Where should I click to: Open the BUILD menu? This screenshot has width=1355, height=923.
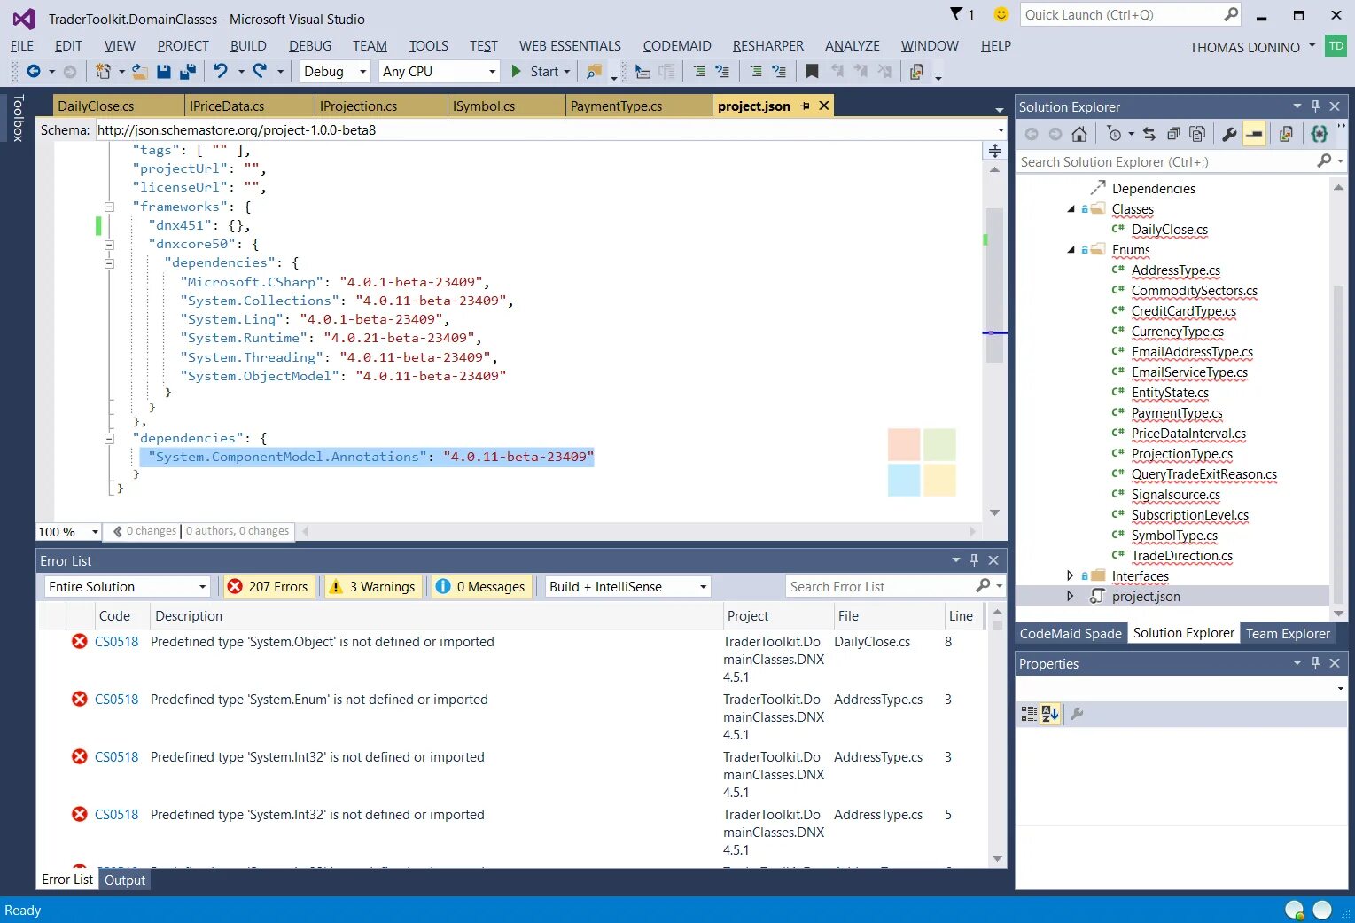[x=248, y=46]
